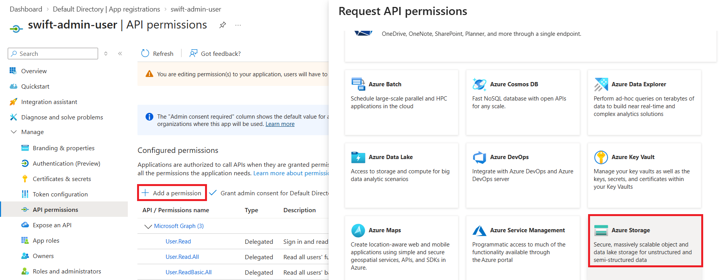Click the Overview icon in sidebar

coord(13,71)
